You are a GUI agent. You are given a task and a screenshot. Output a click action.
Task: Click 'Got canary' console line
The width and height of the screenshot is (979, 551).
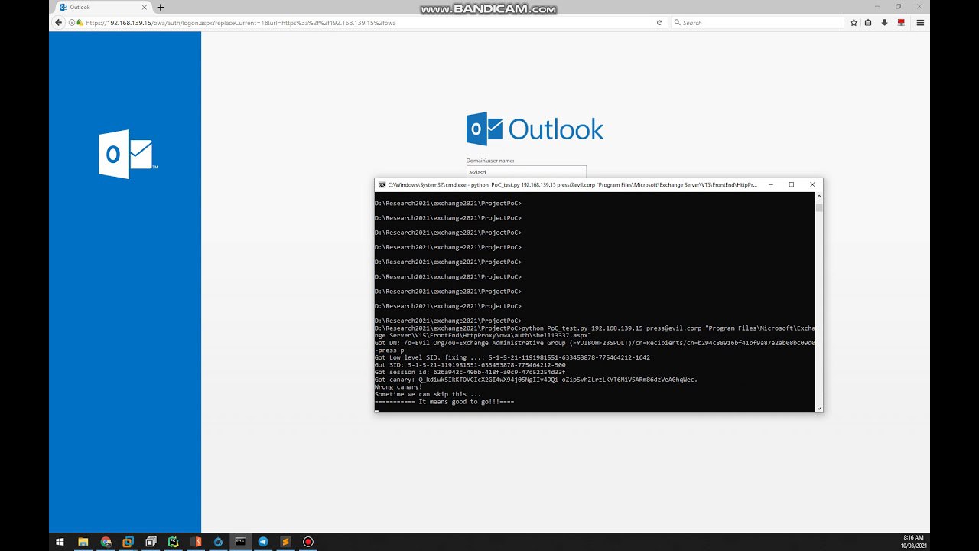point(536,380)
